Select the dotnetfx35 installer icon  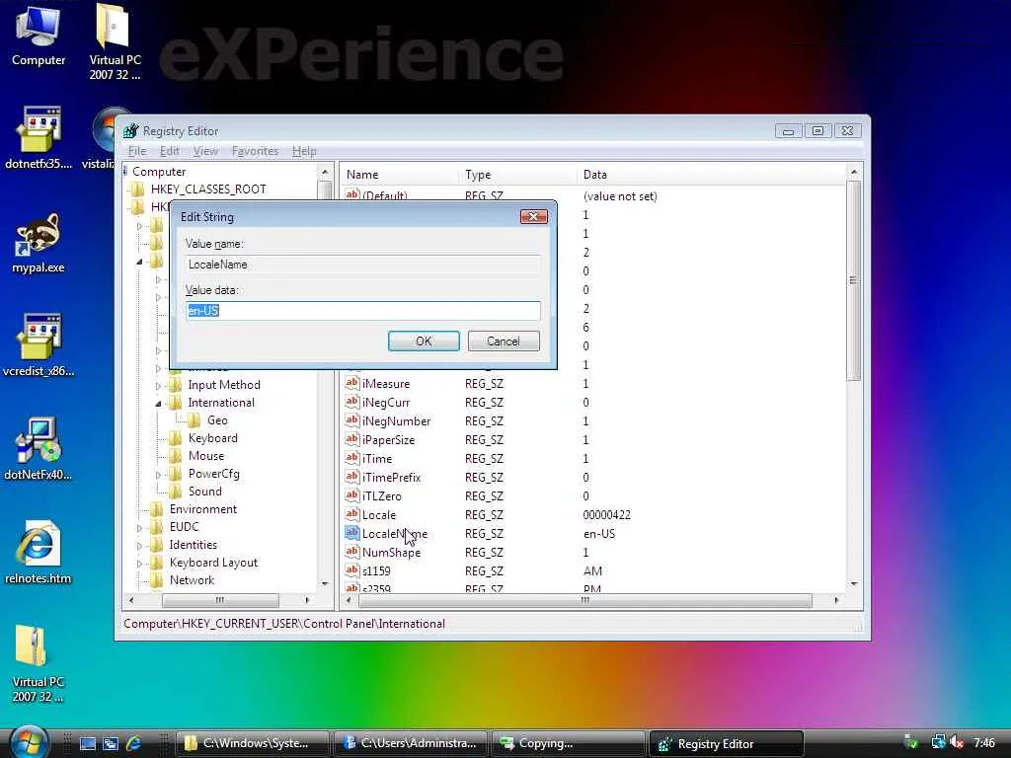[39, 136]
